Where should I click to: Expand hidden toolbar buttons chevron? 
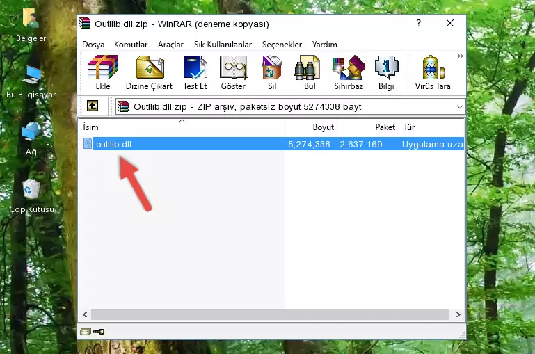461,56
